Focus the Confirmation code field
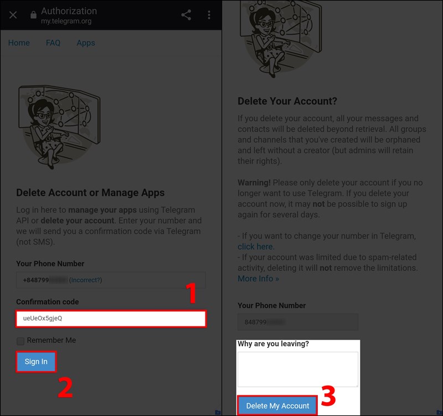 (x=111, y=319)
